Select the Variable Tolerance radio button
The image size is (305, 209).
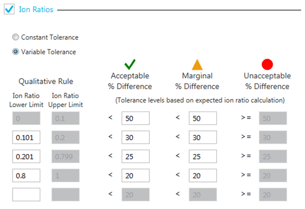pyautogui.click(x=16, y=52)
